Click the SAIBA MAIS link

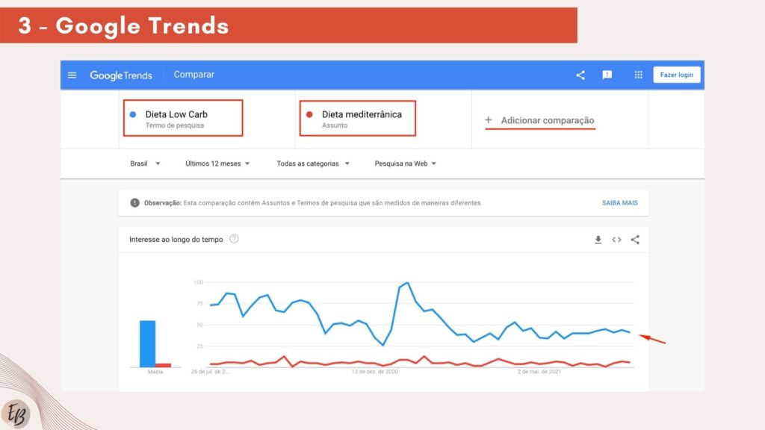click(x=619, y=203)
